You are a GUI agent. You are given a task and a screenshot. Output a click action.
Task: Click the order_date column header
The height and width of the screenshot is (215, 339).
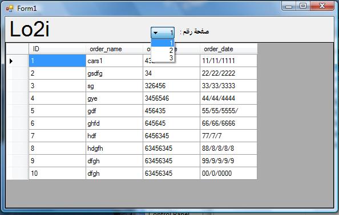pyautogui.click(x=228, y=49)
